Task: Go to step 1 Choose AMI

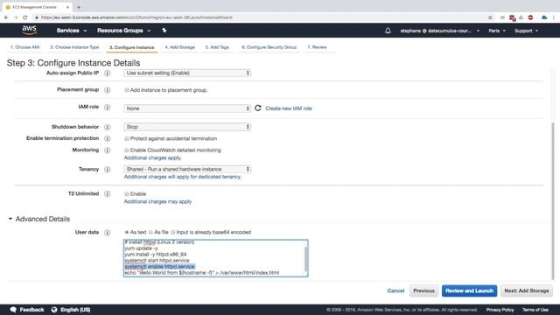Action: click(x=25, y=47)
